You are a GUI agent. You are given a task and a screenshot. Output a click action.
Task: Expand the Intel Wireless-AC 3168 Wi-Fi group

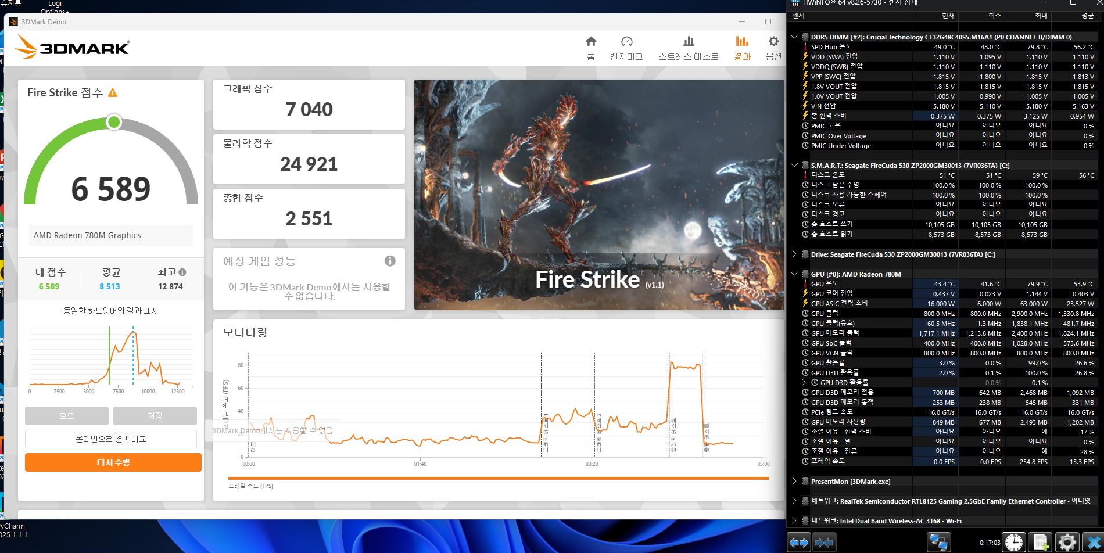[794, 520]
